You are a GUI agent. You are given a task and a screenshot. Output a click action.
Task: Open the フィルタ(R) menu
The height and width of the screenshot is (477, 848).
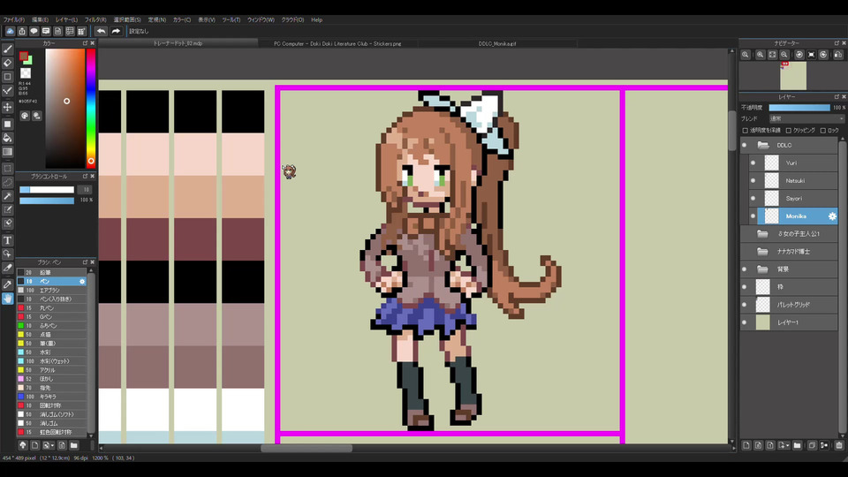click(x=95, y=20)
